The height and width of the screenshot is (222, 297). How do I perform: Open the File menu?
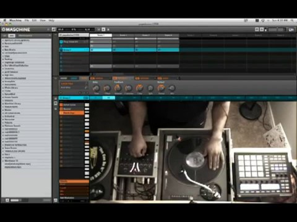pyautogui.click(x=27, y=20)
